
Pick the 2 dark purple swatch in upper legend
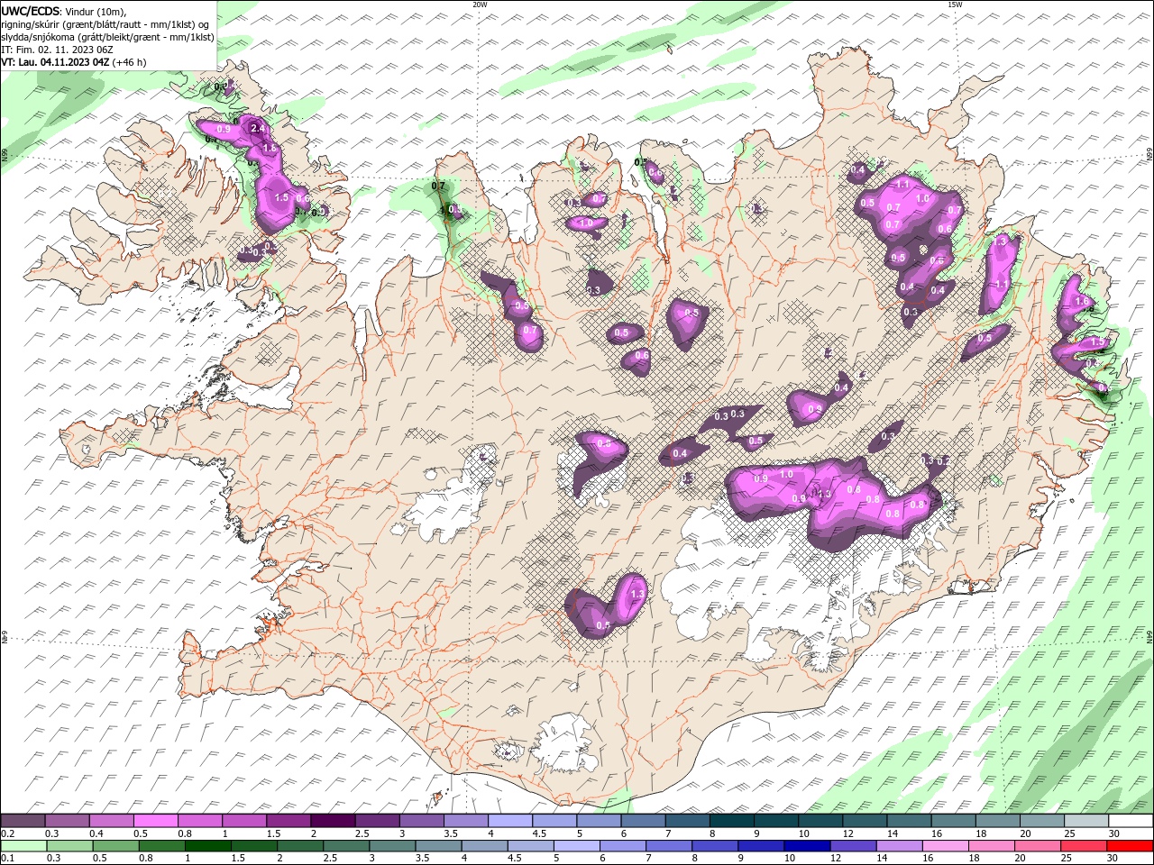[x=332, y=821]
